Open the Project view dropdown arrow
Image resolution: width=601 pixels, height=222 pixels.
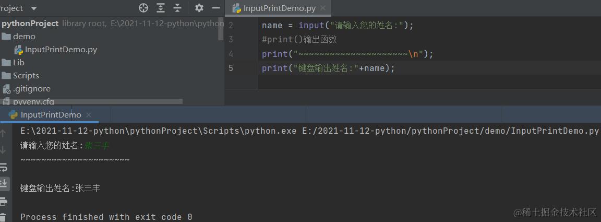coord(34,8)
